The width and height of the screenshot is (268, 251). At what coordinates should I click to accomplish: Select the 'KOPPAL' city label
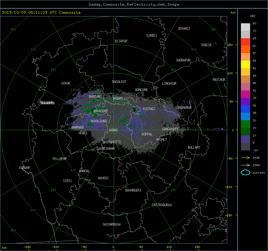pyautogui.click(x=147, y=134)
